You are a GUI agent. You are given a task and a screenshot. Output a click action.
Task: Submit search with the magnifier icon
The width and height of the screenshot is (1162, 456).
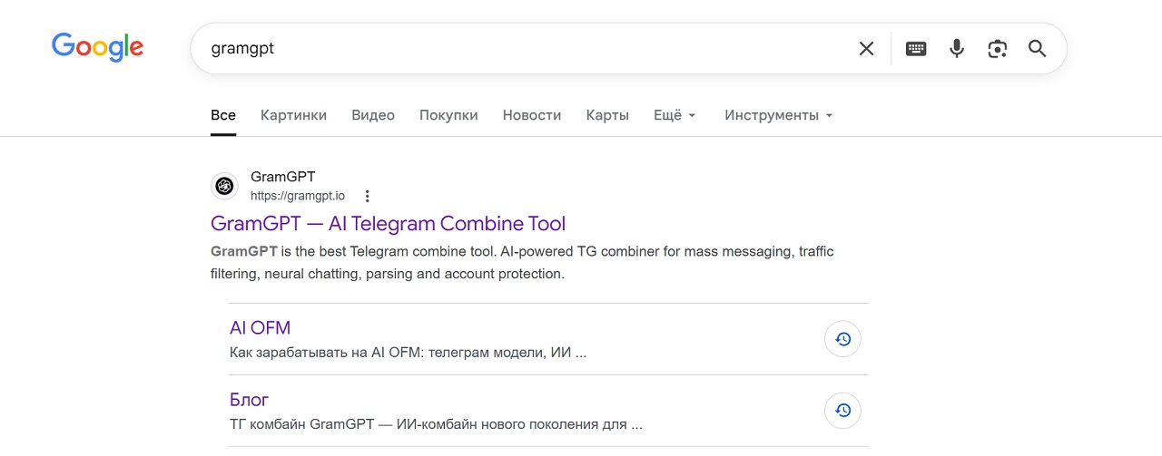tap(1038, 49)
